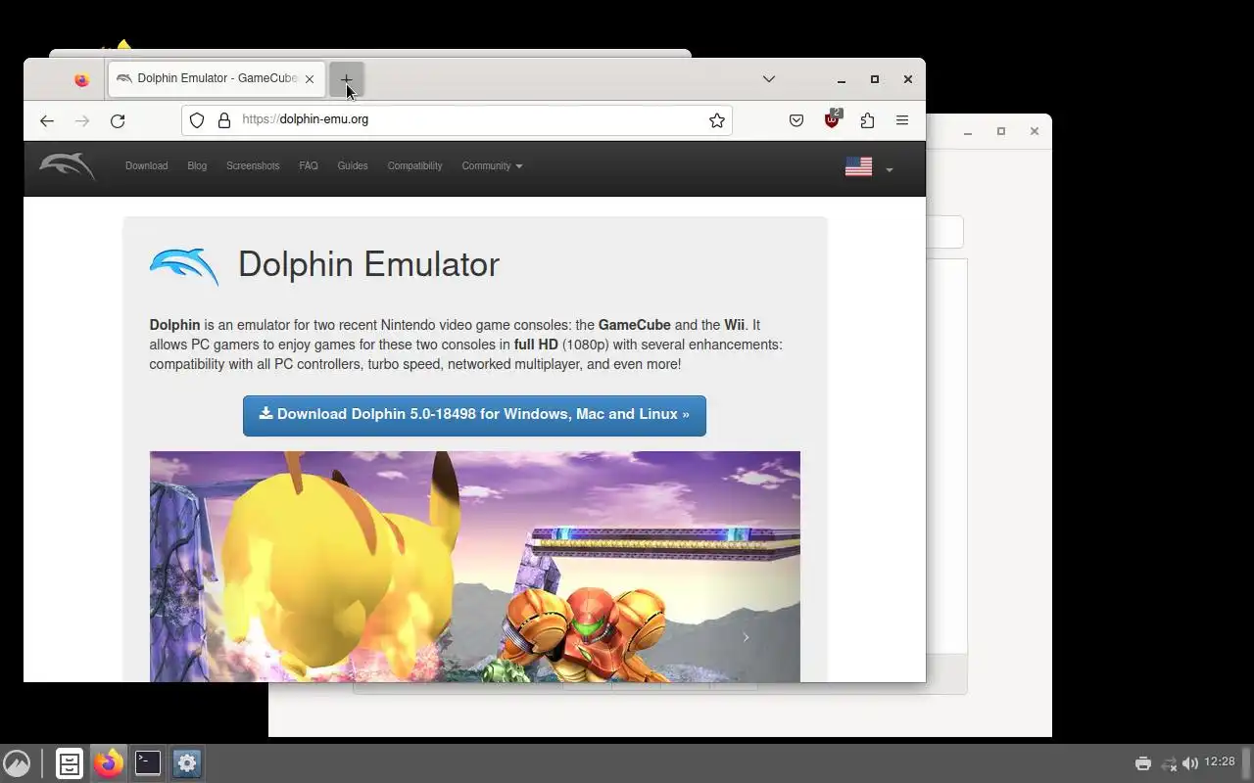Click Download Dolphin 5.0-18498 button
This screenshot has width=1254, height=783.
click(474, 415)
